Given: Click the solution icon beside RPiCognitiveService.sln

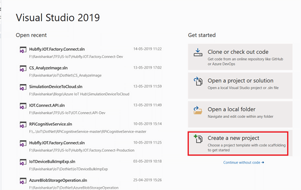Looking at the screenshot, I should (23, 124).
